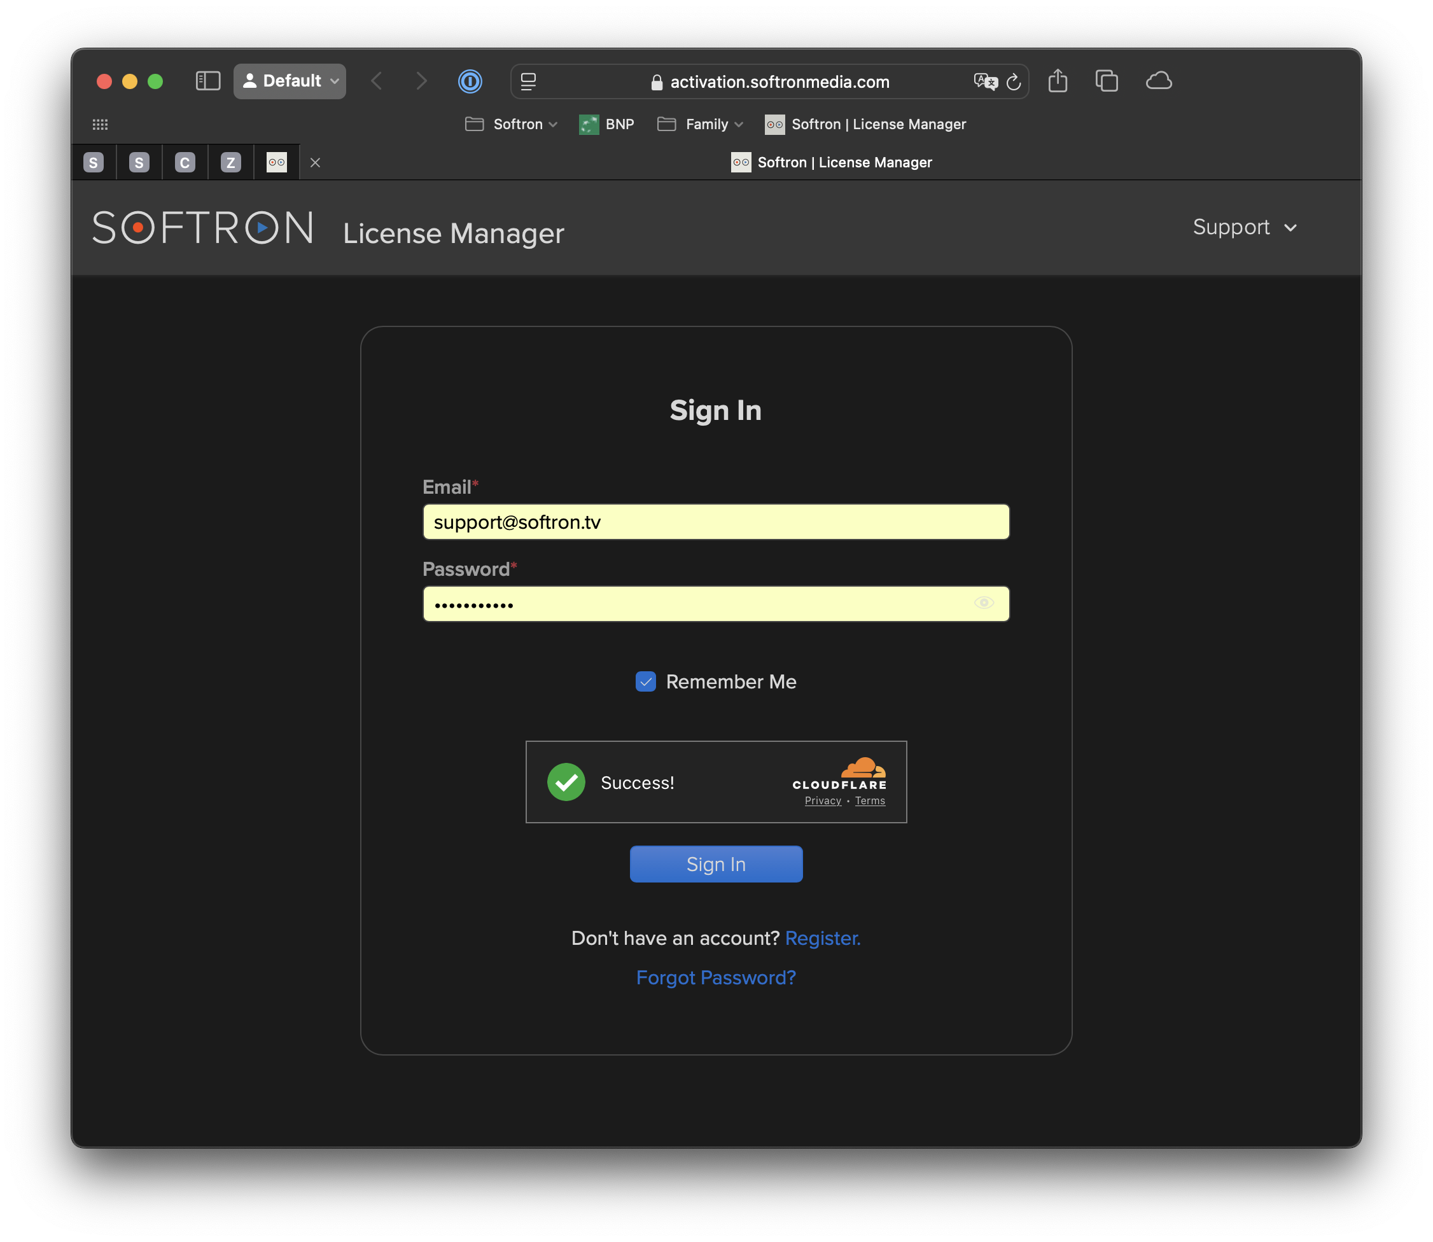Expand the Family bookmarks folder
This screenshot has width=1433, height=1242.
(x=699, y=124)
